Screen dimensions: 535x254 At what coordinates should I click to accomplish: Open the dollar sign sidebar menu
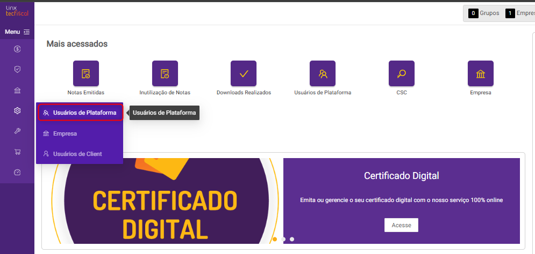pos(17,49)
